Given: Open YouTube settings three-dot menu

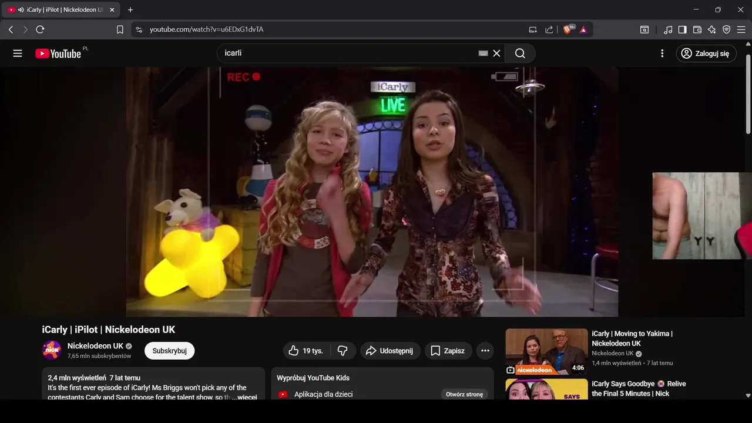Looking at the screenshot, I should click(x=662, y=53).
